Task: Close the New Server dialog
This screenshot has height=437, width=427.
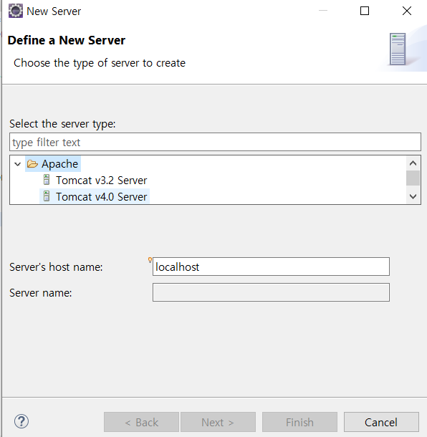Action: pyautogui.click(x=407, y=11)
